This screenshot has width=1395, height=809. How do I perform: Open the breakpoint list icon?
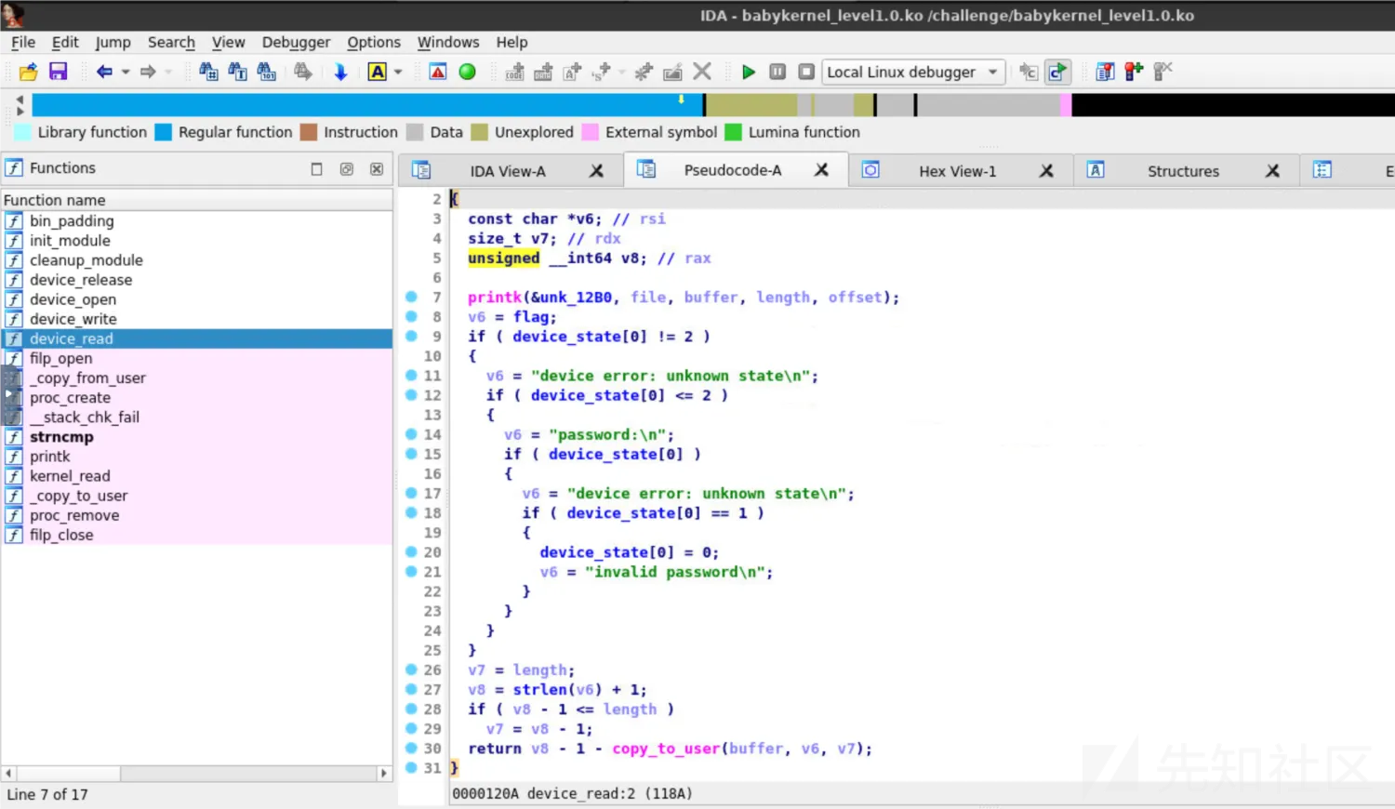(1104, 72)
